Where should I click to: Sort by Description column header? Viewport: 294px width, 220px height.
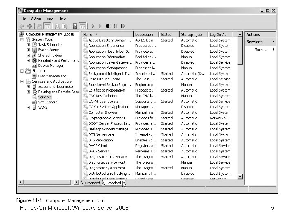tap(146, 34)
